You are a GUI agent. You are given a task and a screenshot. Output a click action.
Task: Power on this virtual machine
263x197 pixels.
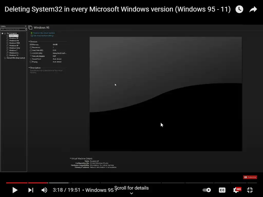(x=43, y=33)
